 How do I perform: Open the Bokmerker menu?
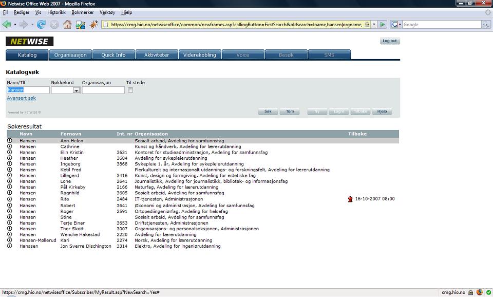tap(82, 12)
